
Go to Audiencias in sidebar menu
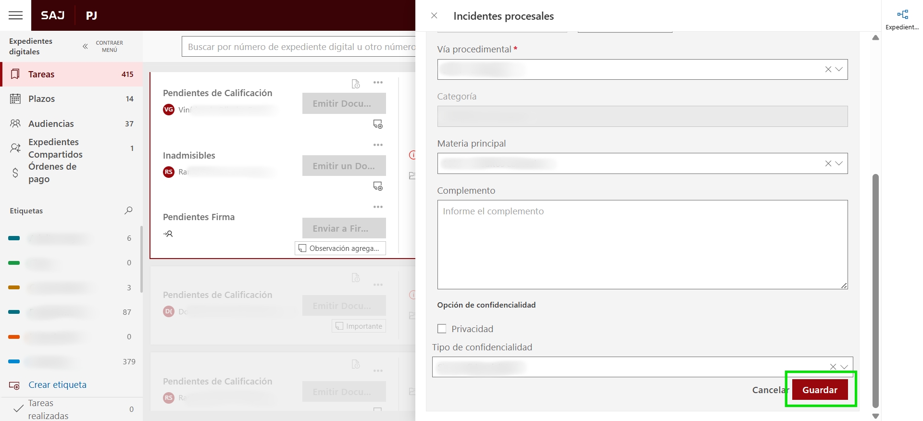51,124
